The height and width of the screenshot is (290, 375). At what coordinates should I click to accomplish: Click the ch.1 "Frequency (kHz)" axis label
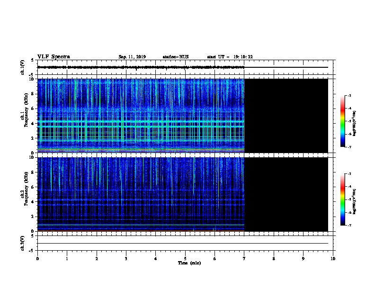[x=26, y=110]
